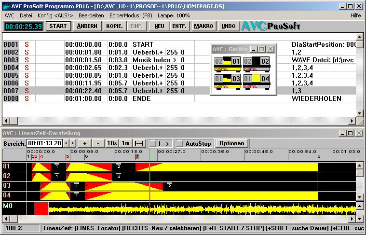Screen dimensions: 366x235
Task: Set range with the 1m button
Action: (125, 143)
